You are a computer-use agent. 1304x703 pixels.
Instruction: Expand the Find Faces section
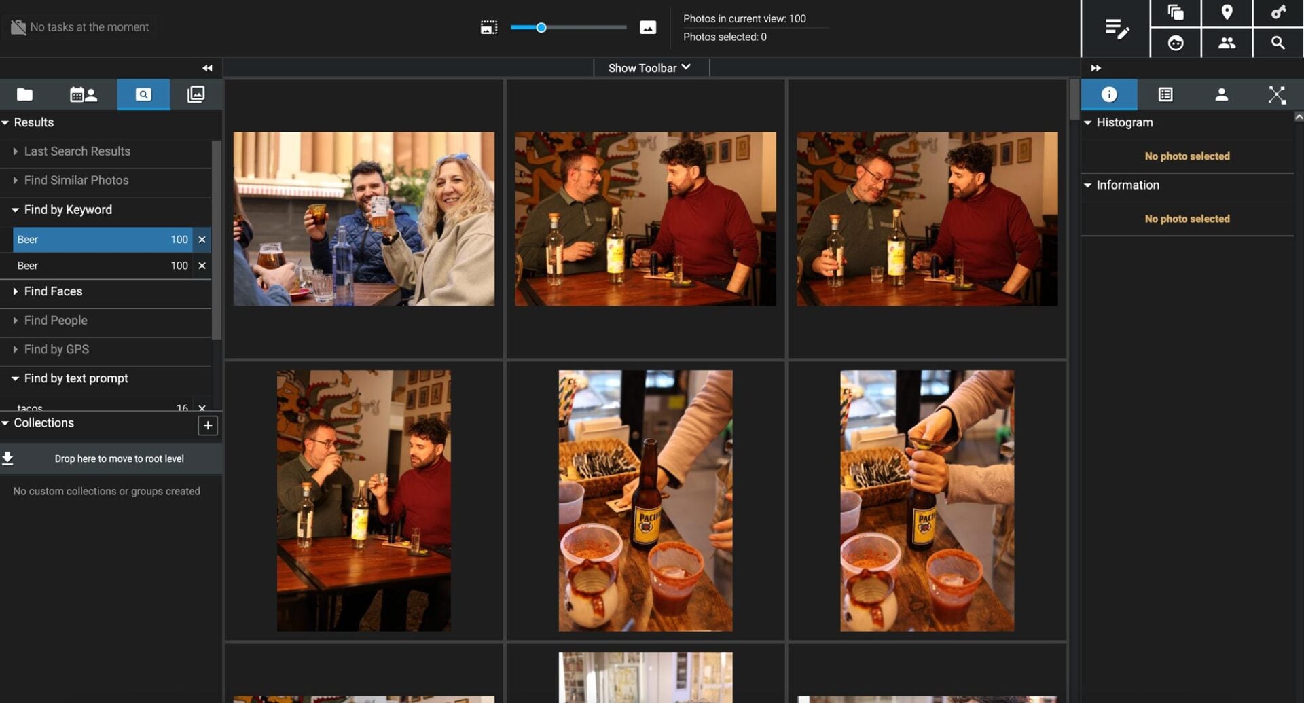[15, 291]
